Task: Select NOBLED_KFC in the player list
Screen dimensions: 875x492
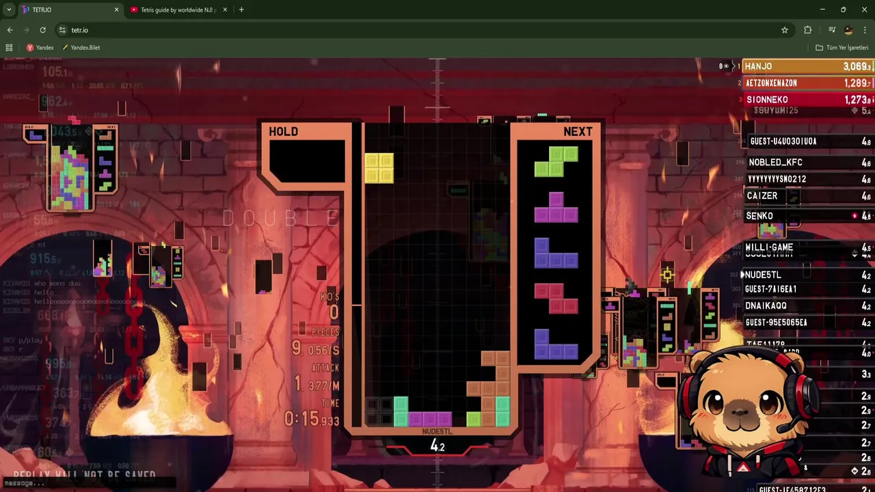Action: click(x=809, y=162)
